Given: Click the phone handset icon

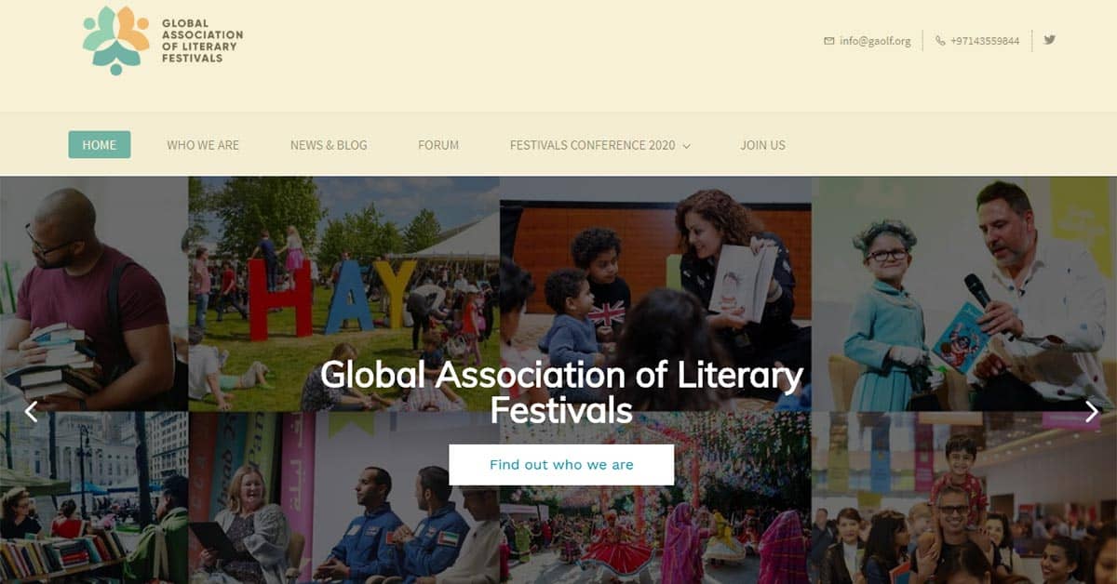Looking at the screenshot, I should [x=940, y=41].
